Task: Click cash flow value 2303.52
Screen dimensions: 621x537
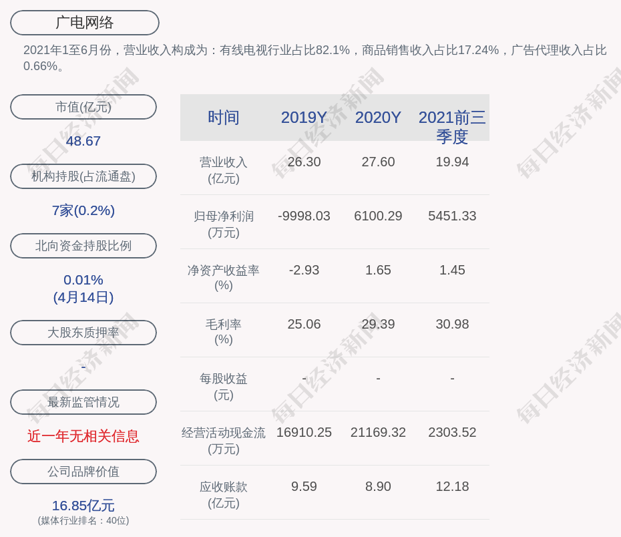Action: click(452, 432)
